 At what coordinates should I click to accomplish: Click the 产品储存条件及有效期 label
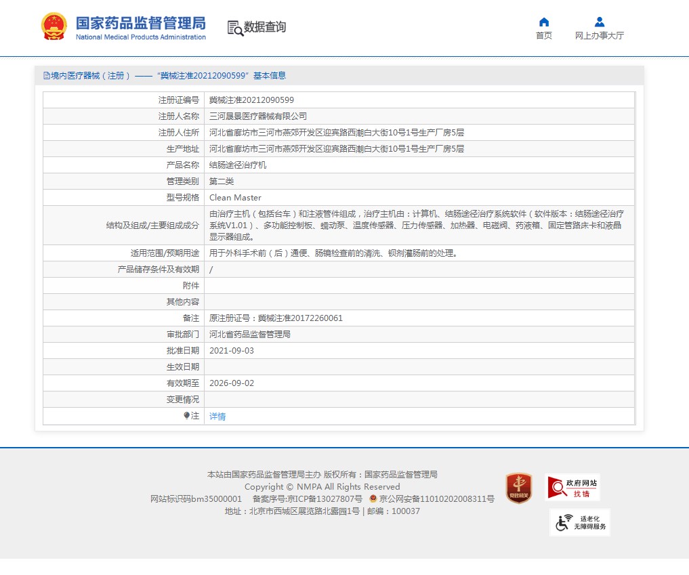pos(158,270)
